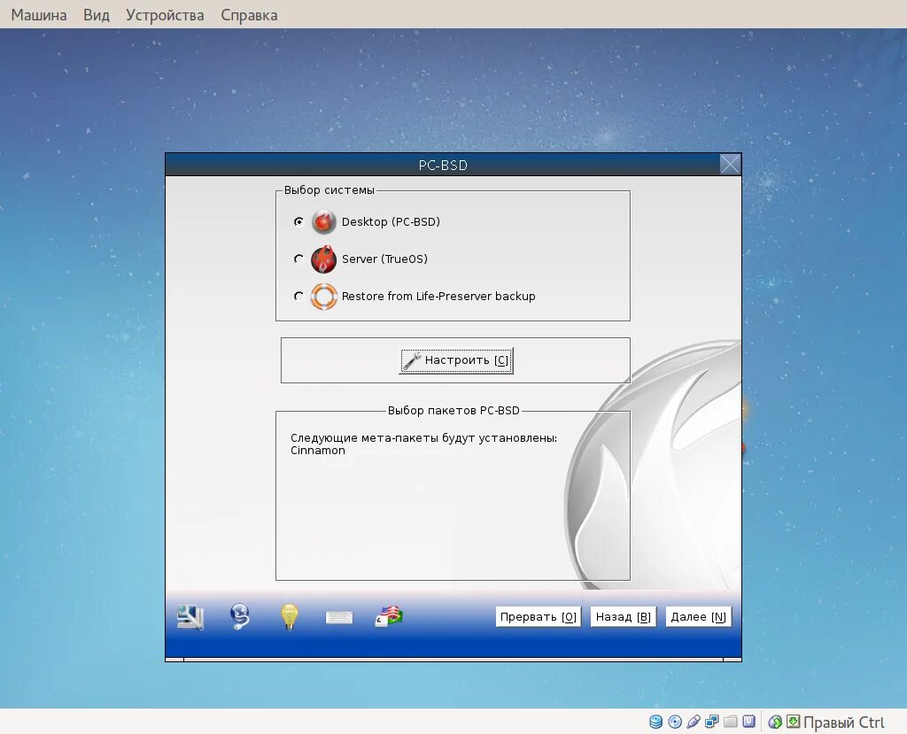The height and width of the screenshot is (734, 907).
Task: Click the PC-BSD window title bar text
Action: pyautogui.click(x=443, y=166)
